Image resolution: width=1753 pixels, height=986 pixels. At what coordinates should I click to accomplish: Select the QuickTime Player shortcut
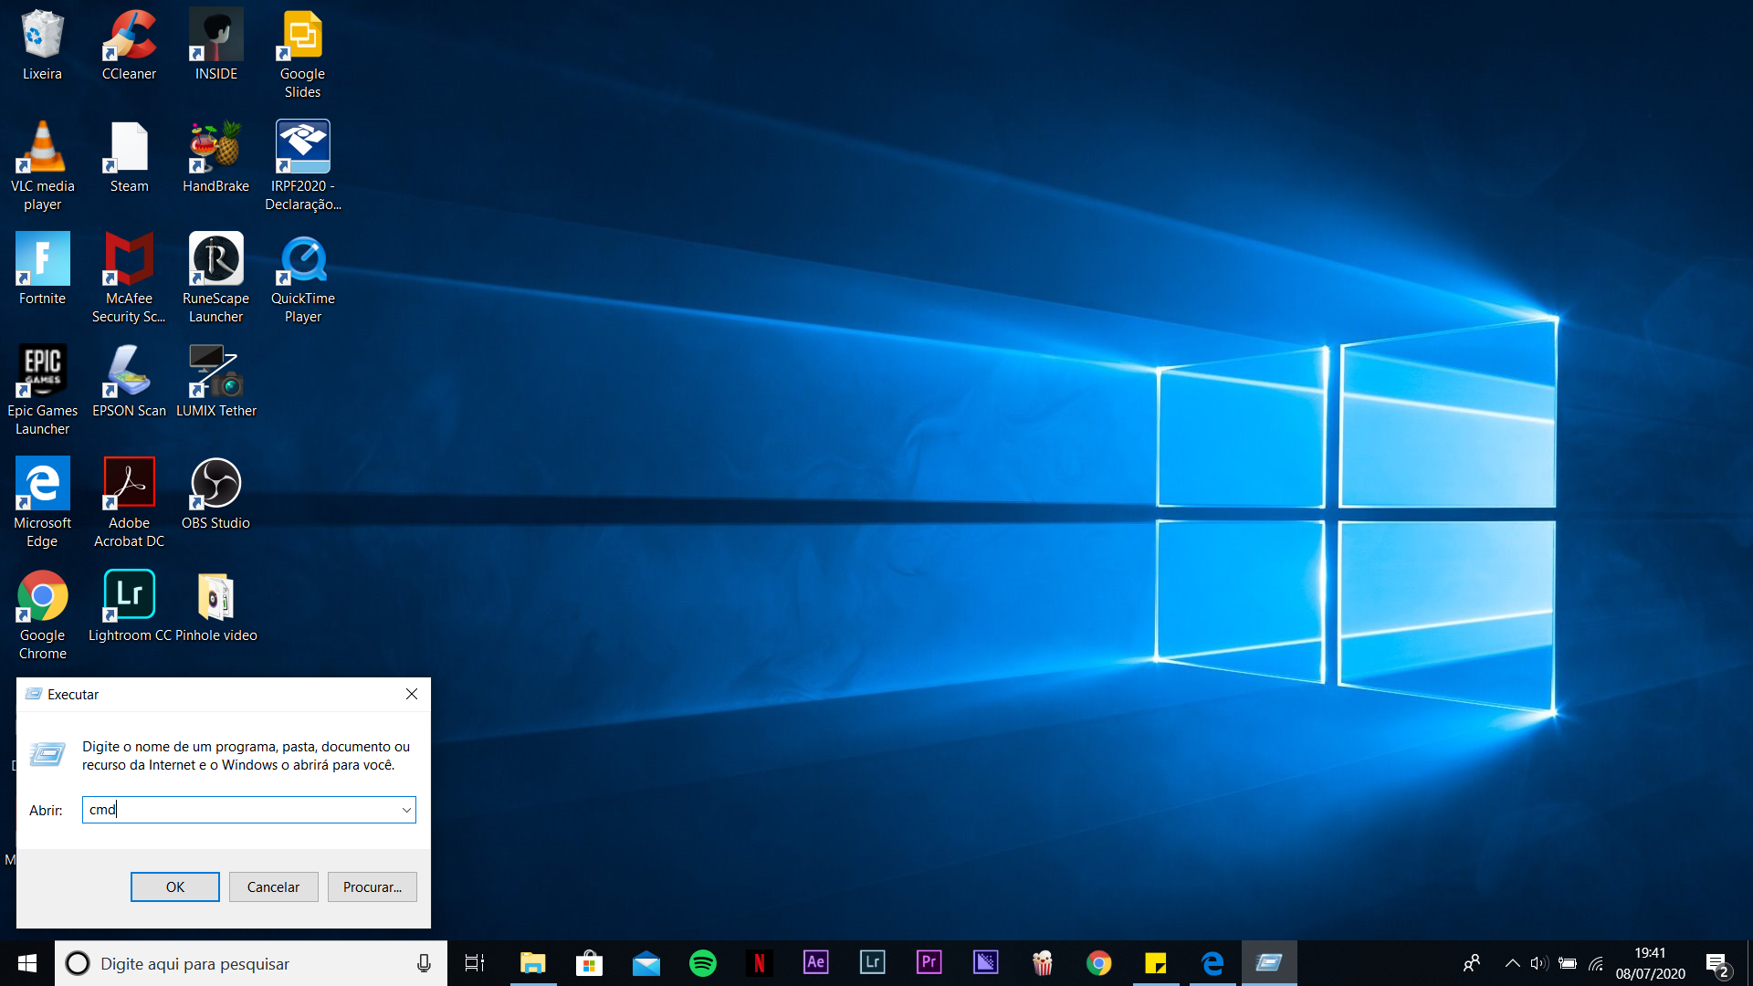[x=302, y=278]
